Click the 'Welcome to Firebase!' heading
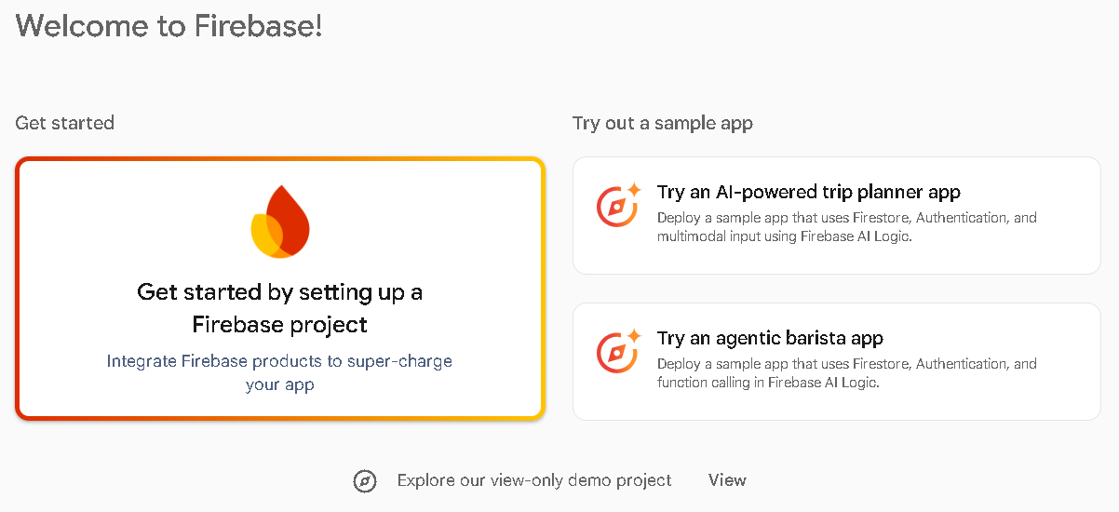This screenshot has width=1119, height=512. (x=169, y=24)
